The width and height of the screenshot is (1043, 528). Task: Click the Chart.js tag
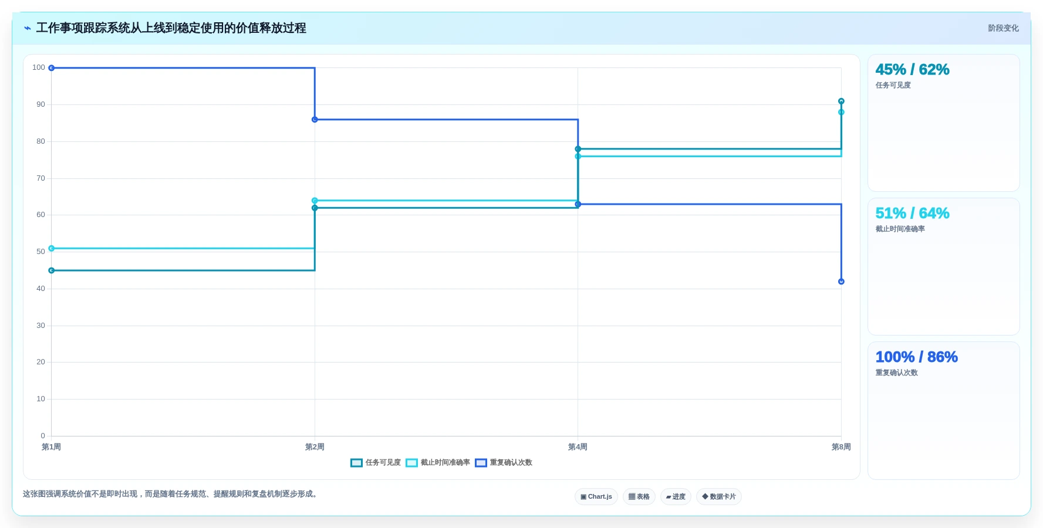(596, 497)
